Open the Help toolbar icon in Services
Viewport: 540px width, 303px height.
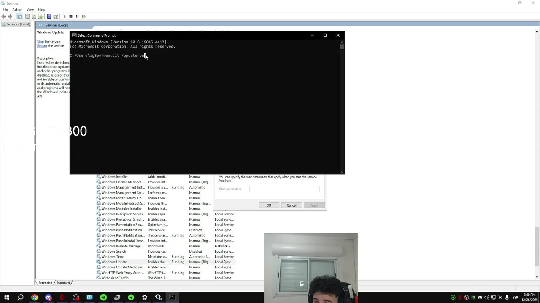(x=49, y=16)
